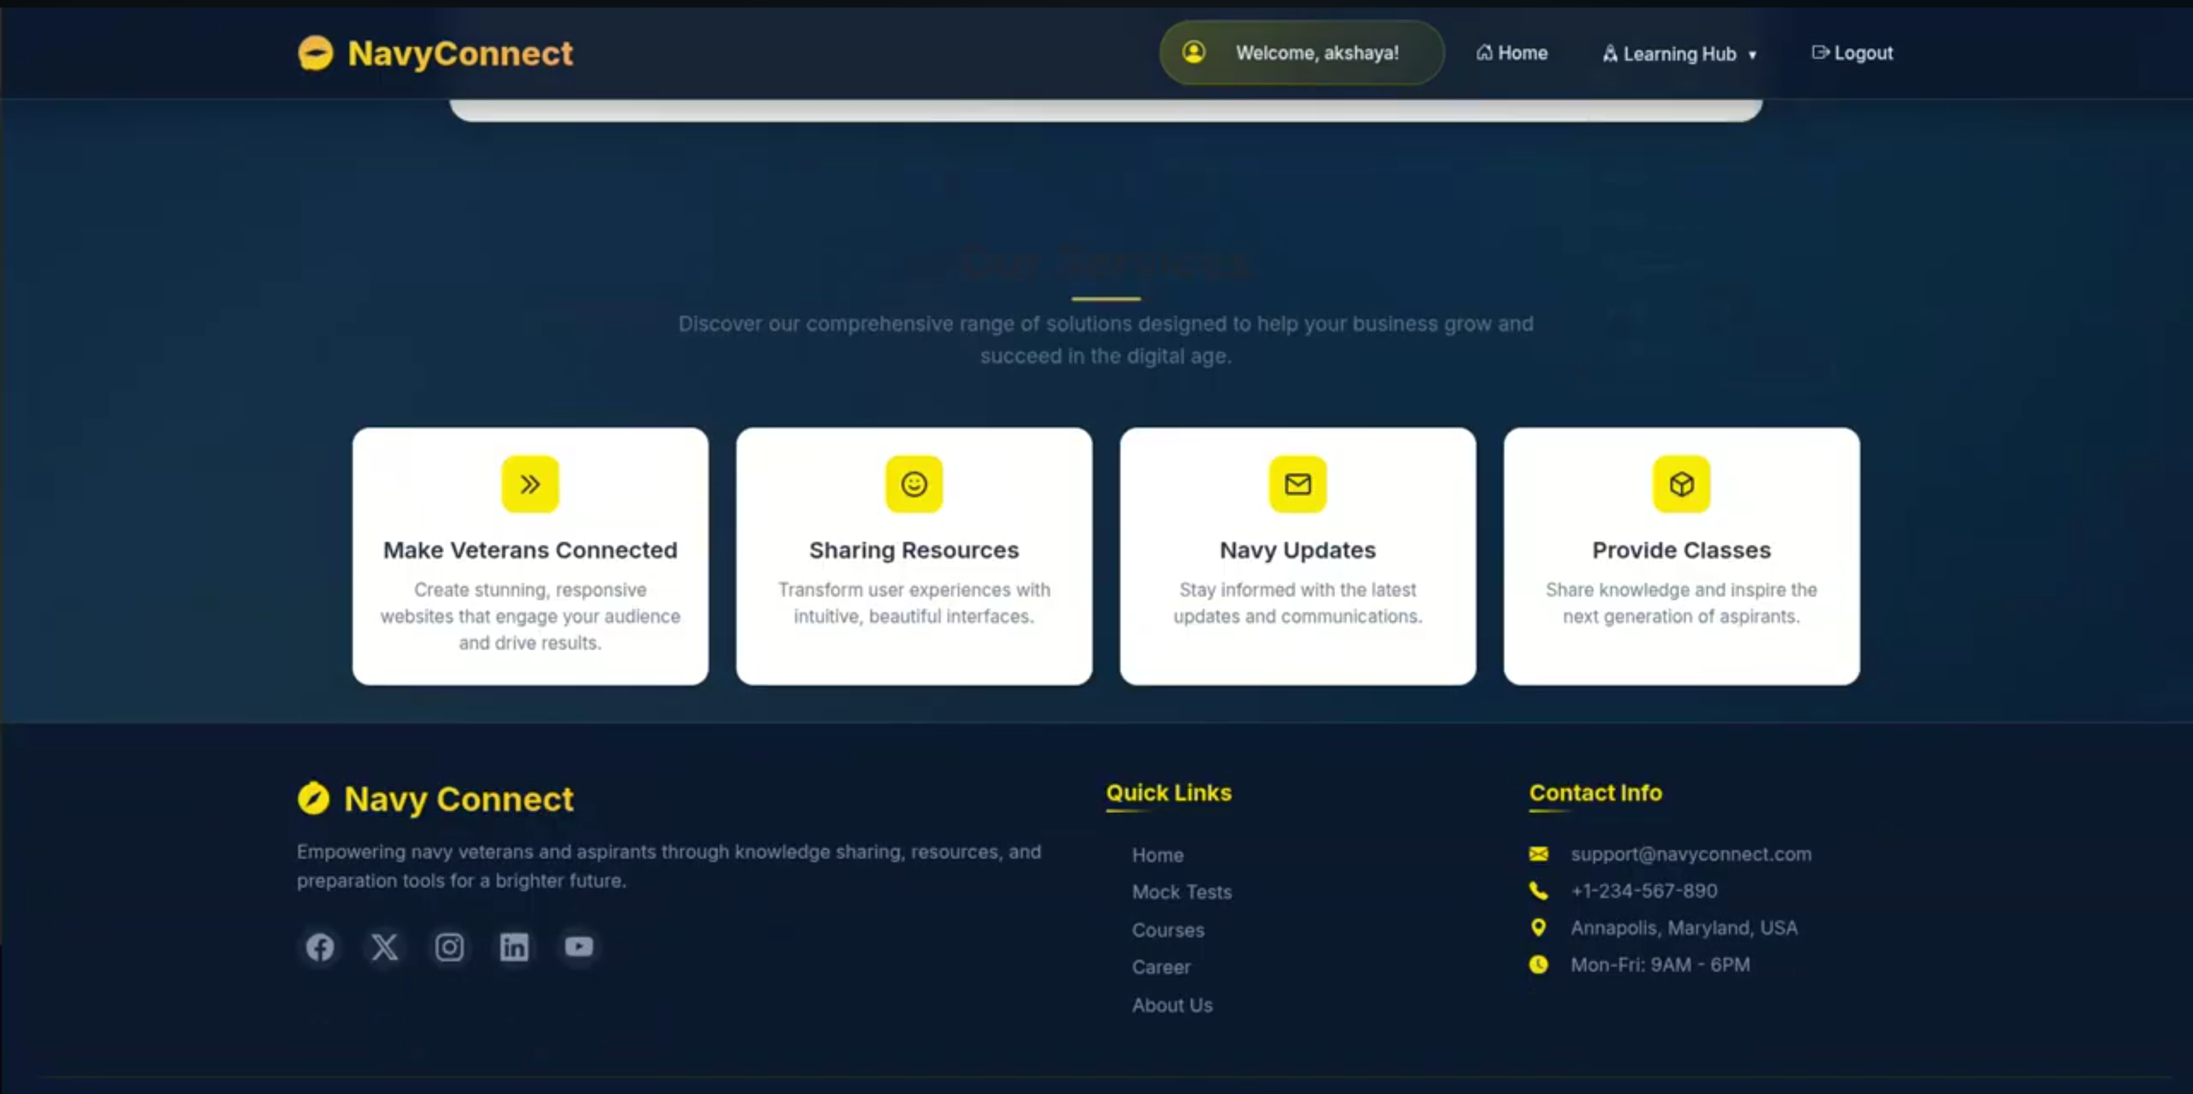This screenshot has width=2193, height=1094.
Task: Click the double-chevron icon on Make Veterans Connected
Action: pos(530,484)
